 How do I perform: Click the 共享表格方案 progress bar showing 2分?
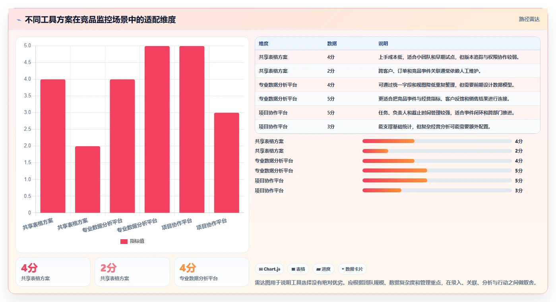point(437,151)
